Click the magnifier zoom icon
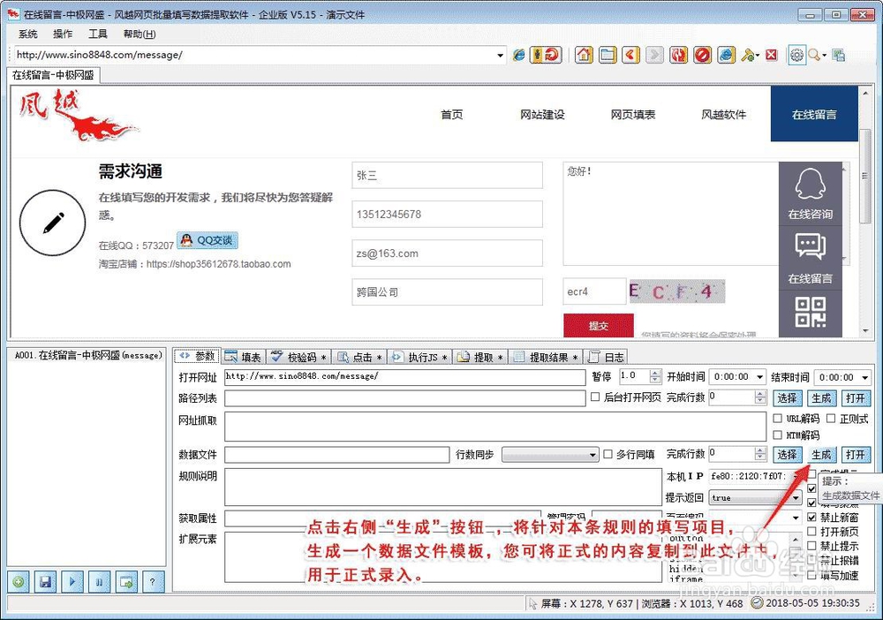Image resolution: width=883 pixels, height=620 pixels. point(814,55)
